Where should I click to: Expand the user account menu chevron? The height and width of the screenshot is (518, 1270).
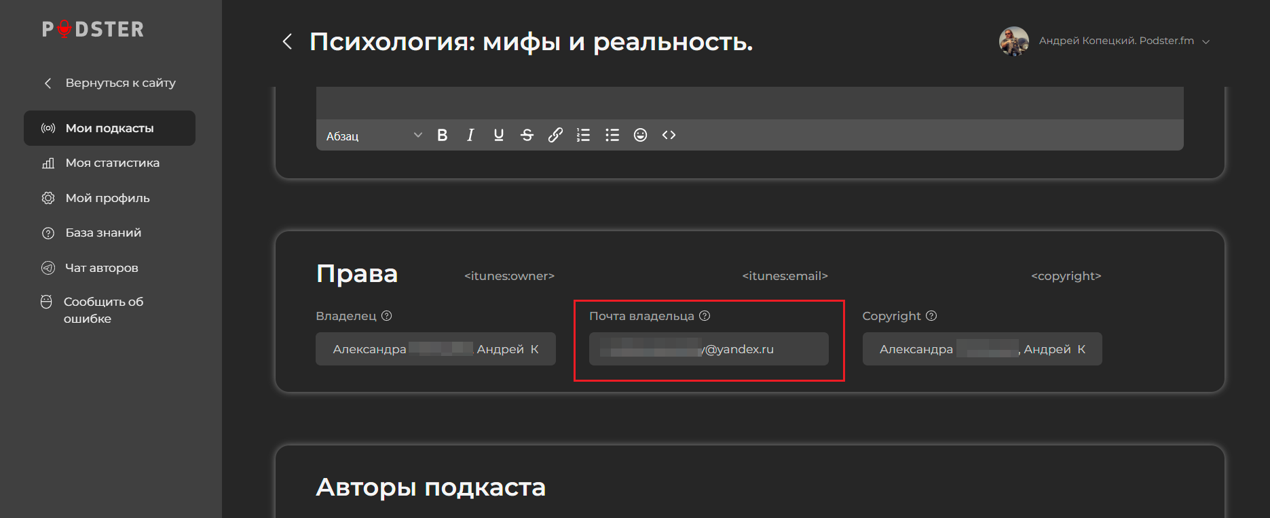1206,42
